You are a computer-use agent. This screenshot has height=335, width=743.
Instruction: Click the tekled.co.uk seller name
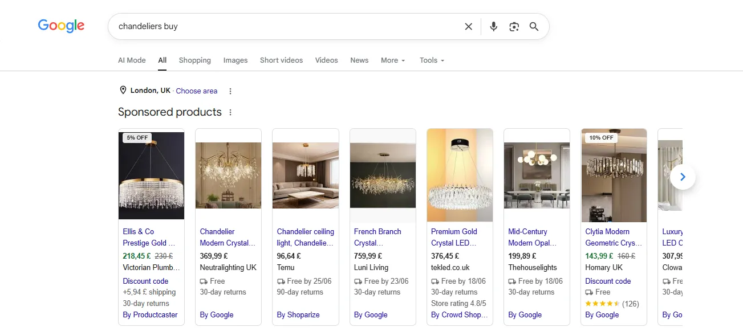coord(450,267)
